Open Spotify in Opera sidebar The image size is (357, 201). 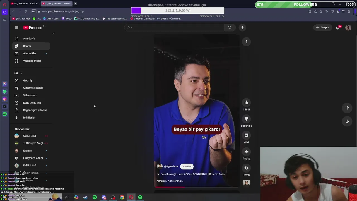[4, 114]
